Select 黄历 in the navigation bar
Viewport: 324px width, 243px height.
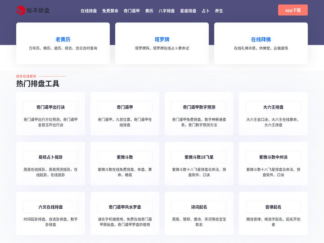click(x=149, y=11)
